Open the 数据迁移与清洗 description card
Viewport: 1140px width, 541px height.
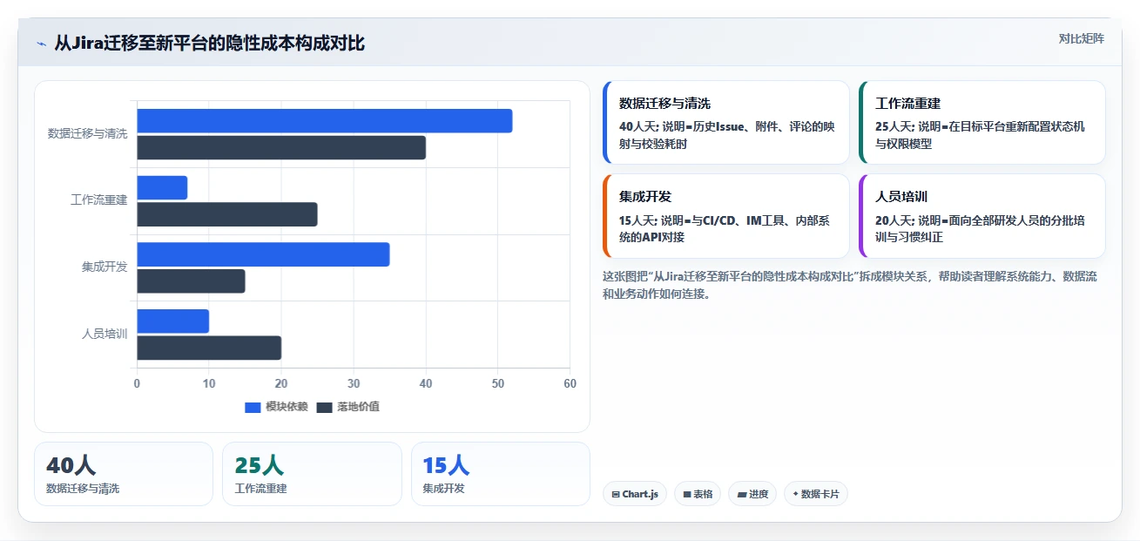[x=725, y=122]
